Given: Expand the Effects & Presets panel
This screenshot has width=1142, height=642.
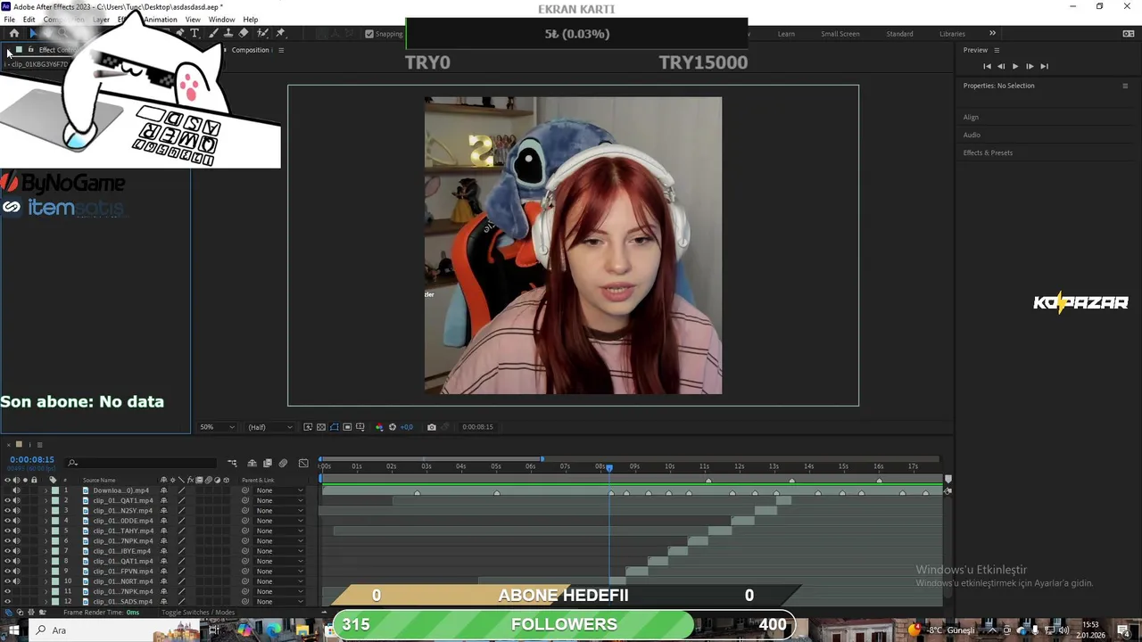Looking at the screenshot, I should coord(988,152).
